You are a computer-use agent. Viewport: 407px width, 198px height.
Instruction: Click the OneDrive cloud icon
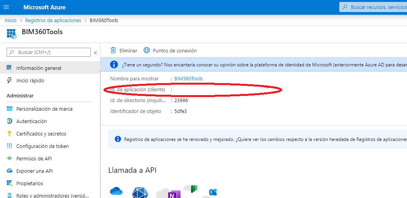[x=116, y=191]
